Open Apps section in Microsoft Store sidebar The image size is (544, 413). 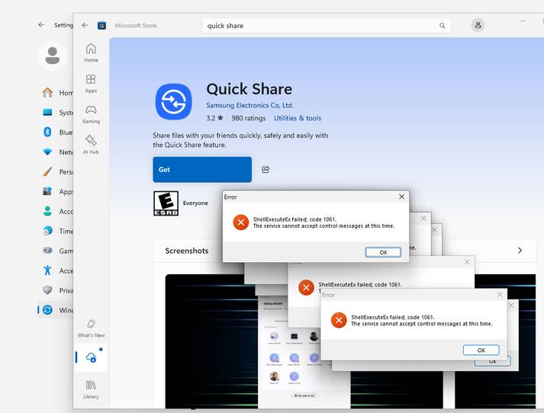(x=91, y=83)
